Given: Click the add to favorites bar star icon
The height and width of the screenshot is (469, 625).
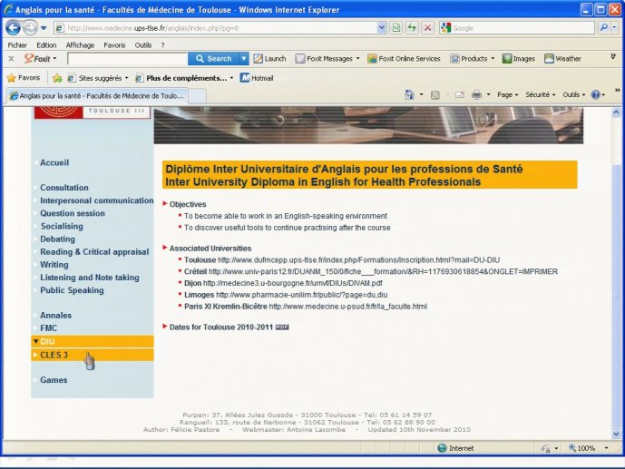Looking at the screenshot, I should (x=57, y=78).
